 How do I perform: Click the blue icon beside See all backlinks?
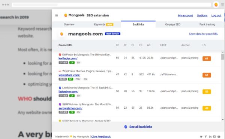coord(126,127)
